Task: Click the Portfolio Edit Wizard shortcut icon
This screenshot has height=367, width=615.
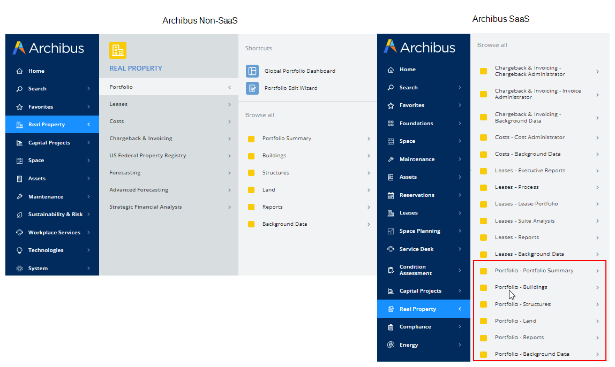Action: pyautogui.click(x=252, y=88)
